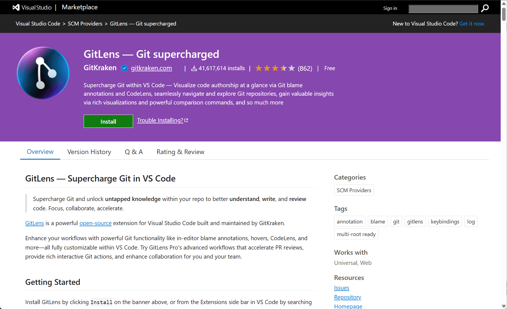Click the Install button

click(108, 121)
